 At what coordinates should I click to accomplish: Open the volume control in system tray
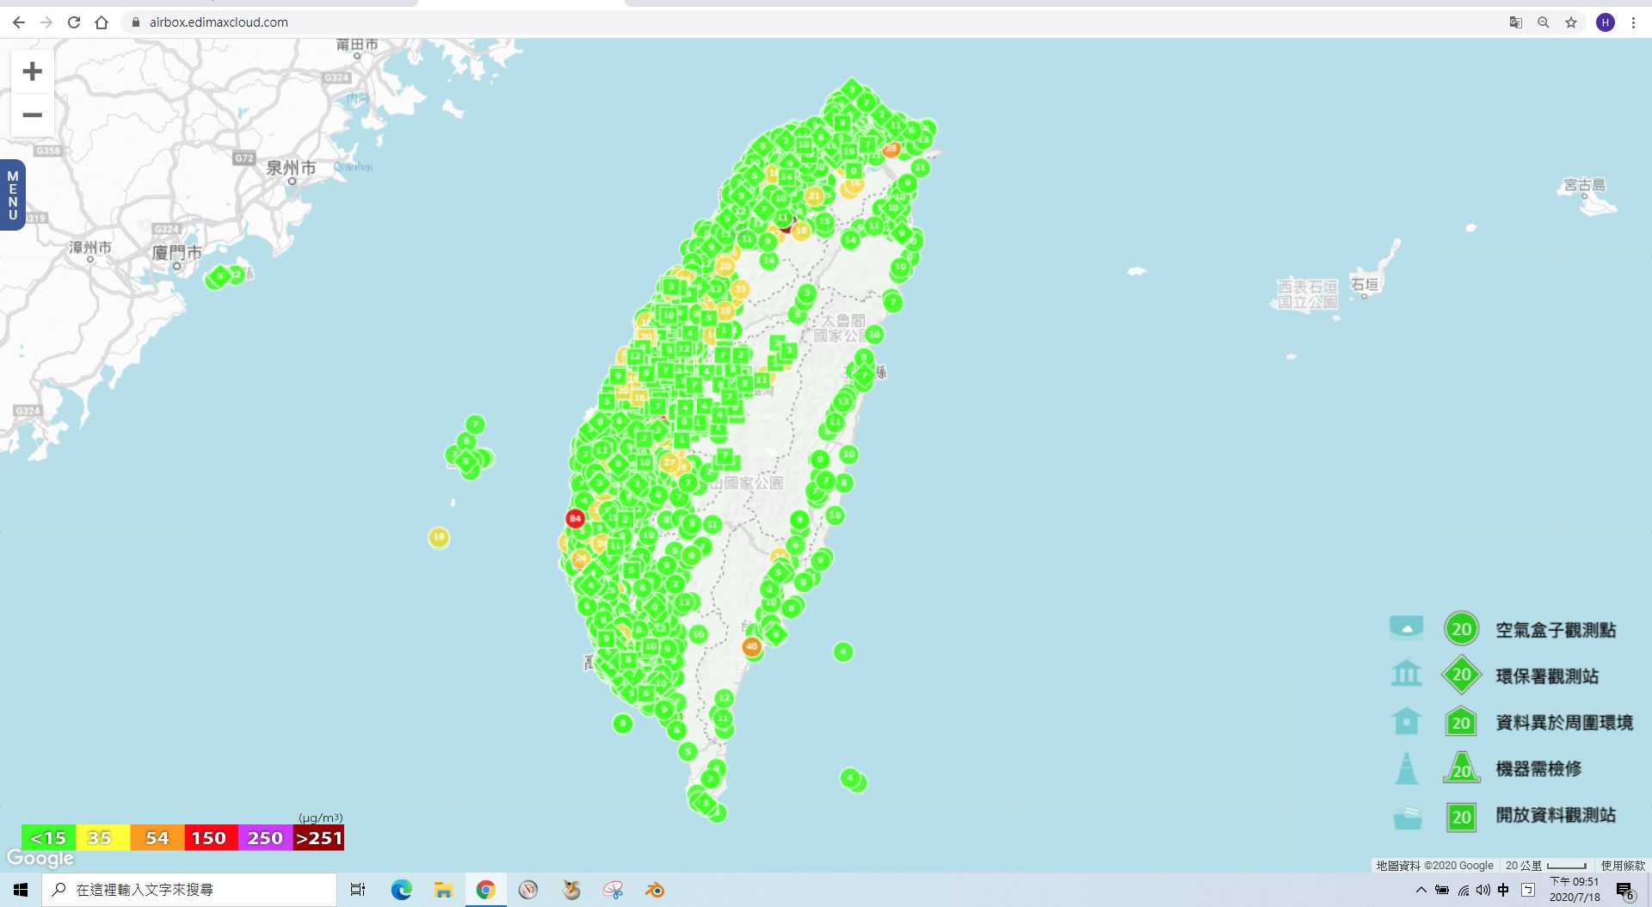click(1482, 890)
